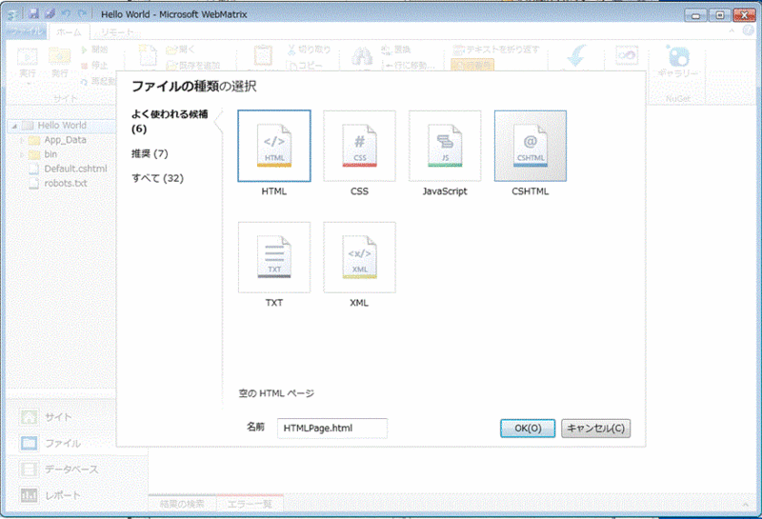Click the 停止 stop button in the ribbon

(94, 65)
